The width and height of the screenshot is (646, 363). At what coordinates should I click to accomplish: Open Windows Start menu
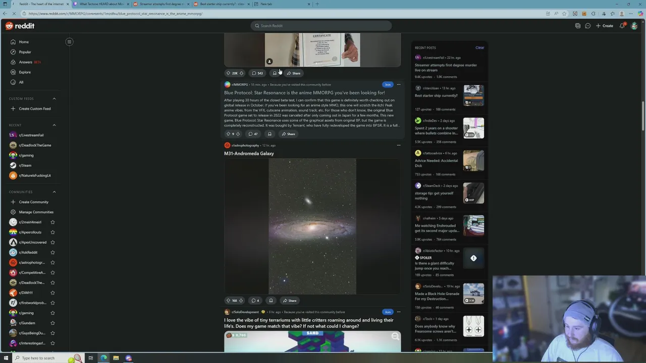tap(5, 358)
